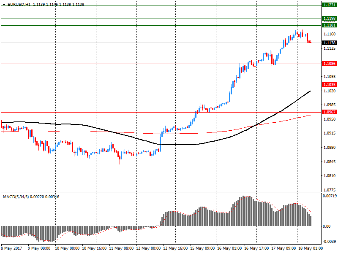Click the MACD scale value -0.0039

pos(330,241)
